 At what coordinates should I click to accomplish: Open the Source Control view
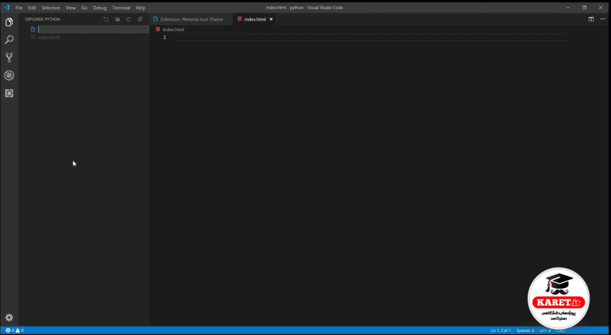[9, 58]
